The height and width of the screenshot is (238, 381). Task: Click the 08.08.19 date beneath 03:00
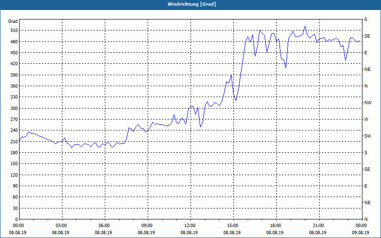[60, 233]
